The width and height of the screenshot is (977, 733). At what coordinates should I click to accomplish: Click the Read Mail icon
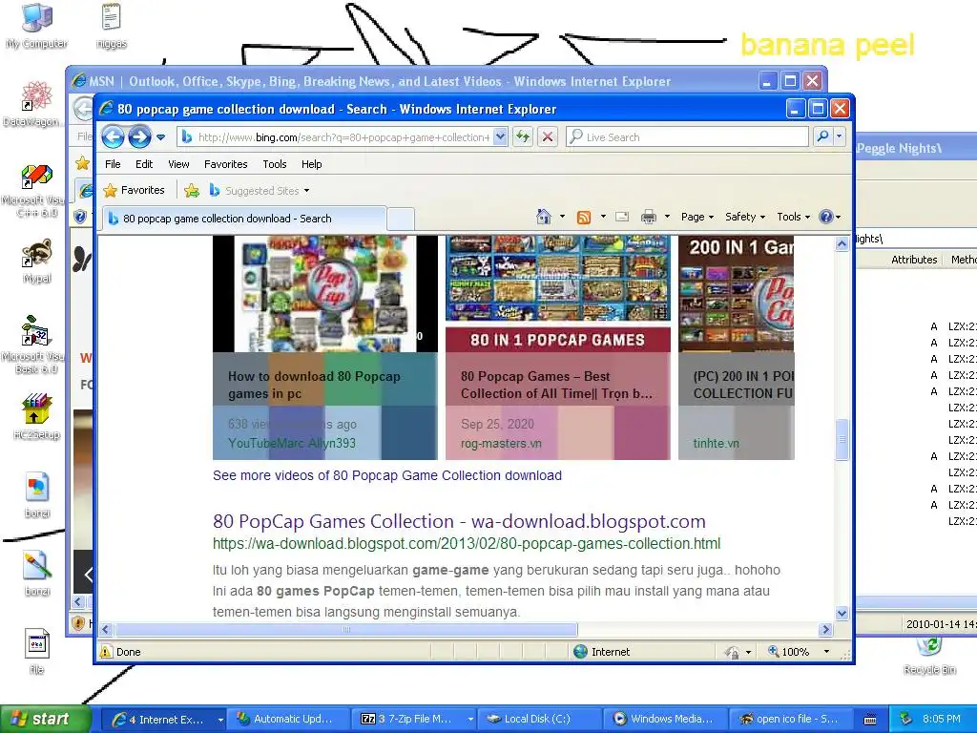[x=622, y=217]
